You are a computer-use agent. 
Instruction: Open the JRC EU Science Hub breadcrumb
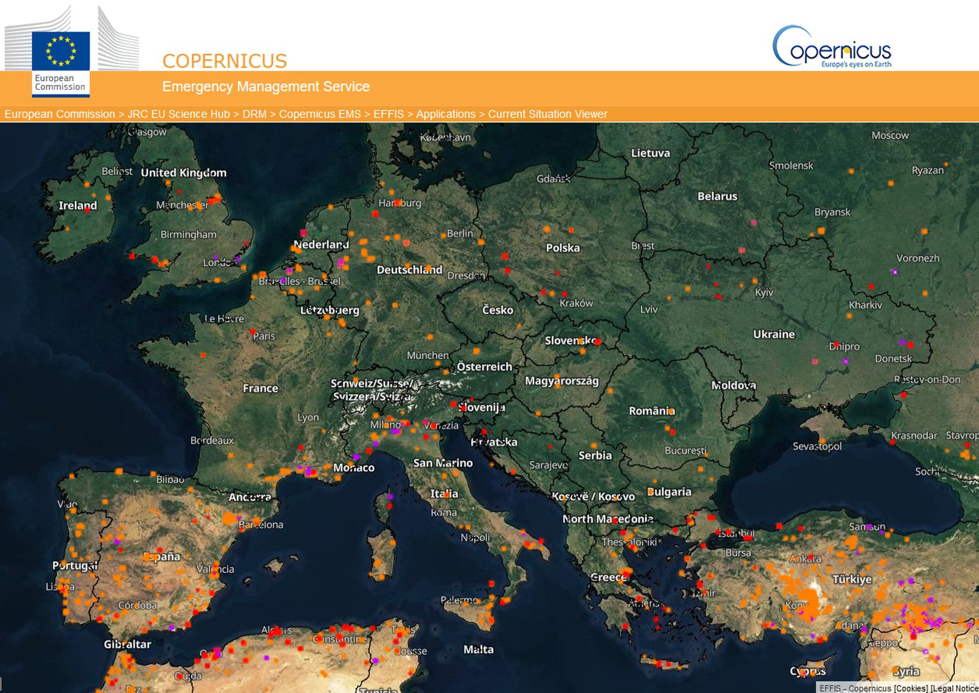click(x=178, y=114)
